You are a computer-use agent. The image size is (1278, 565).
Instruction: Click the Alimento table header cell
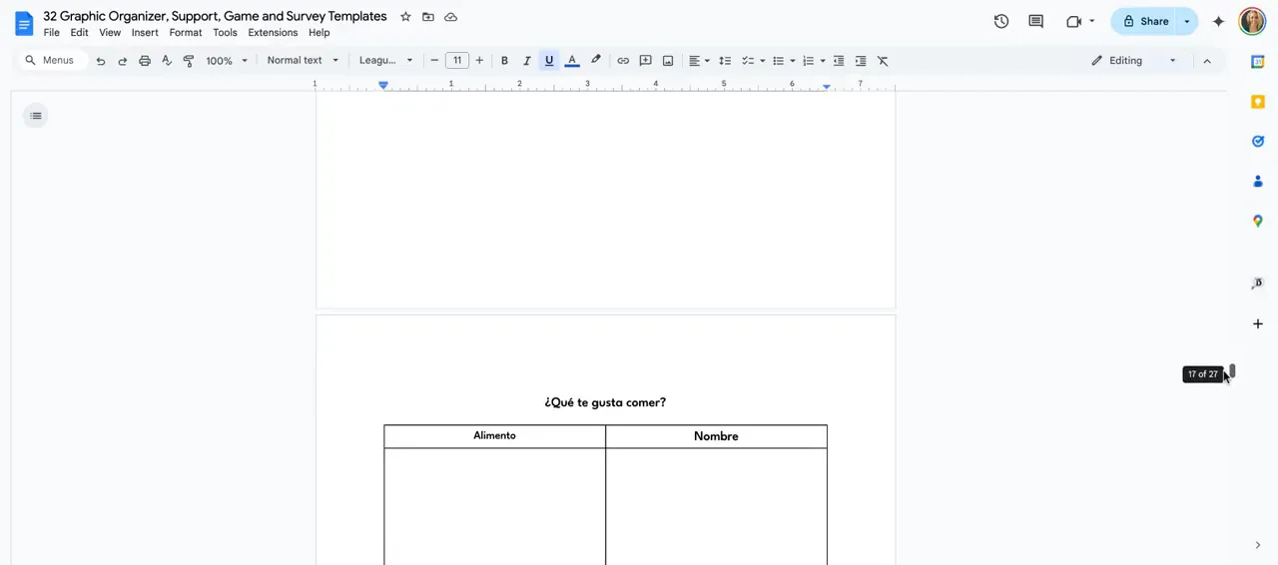click(494, 436)
